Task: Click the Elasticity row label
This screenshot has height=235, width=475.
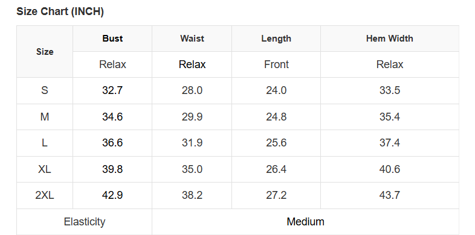Action: pyautogui.click(x=85, y=222)
